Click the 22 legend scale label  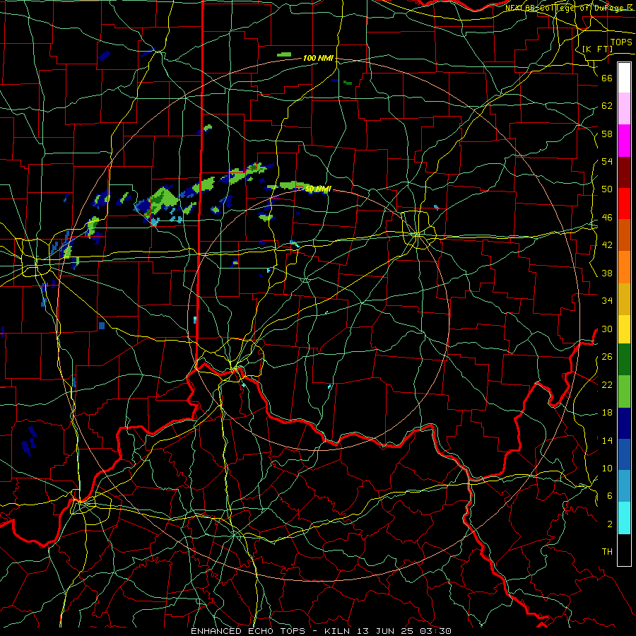click(607, 384)
